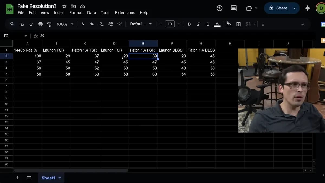Click the print icon in toolbar

pos(40,24)
